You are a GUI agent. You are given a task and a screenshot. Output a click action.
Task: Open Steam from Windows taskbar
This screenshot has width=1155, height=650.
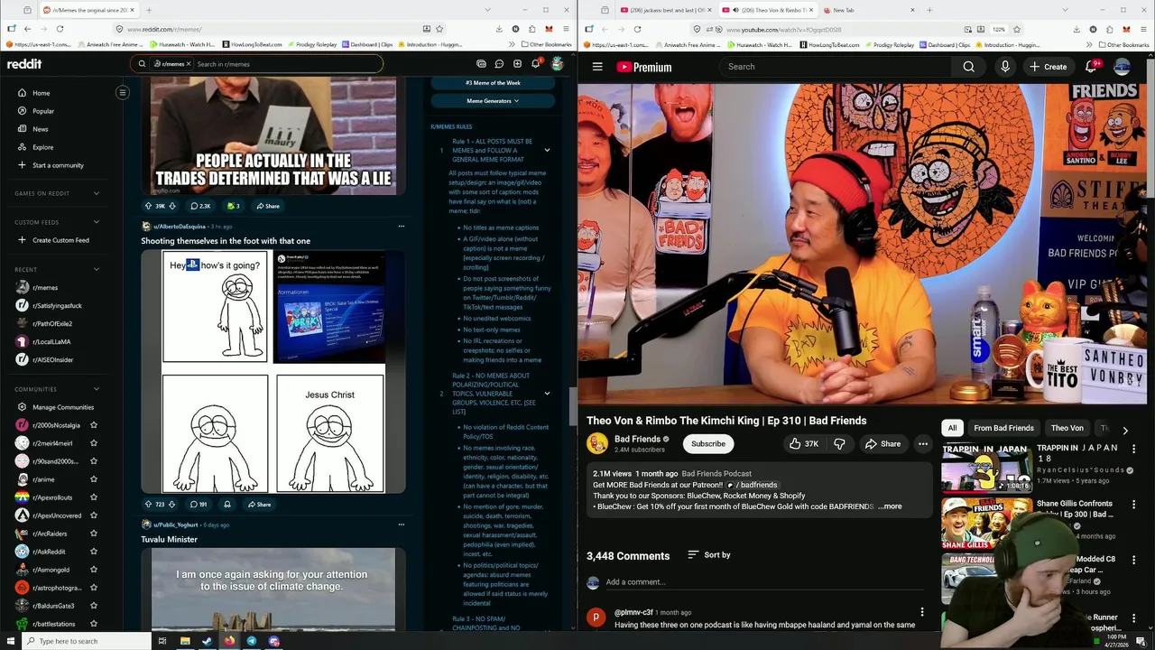[207, 641]
